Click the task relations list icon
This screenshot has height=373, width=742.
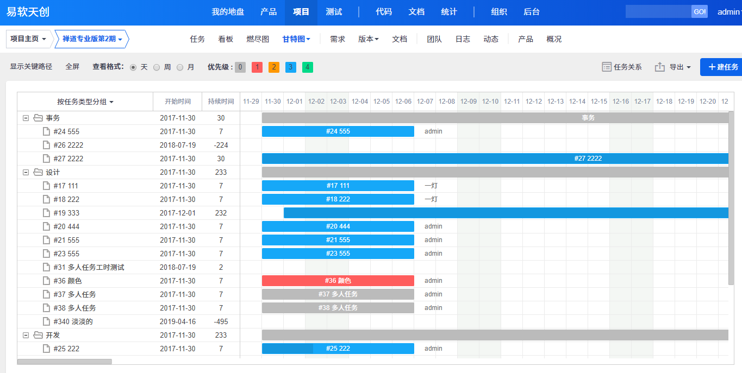click(x=607, y=67)
